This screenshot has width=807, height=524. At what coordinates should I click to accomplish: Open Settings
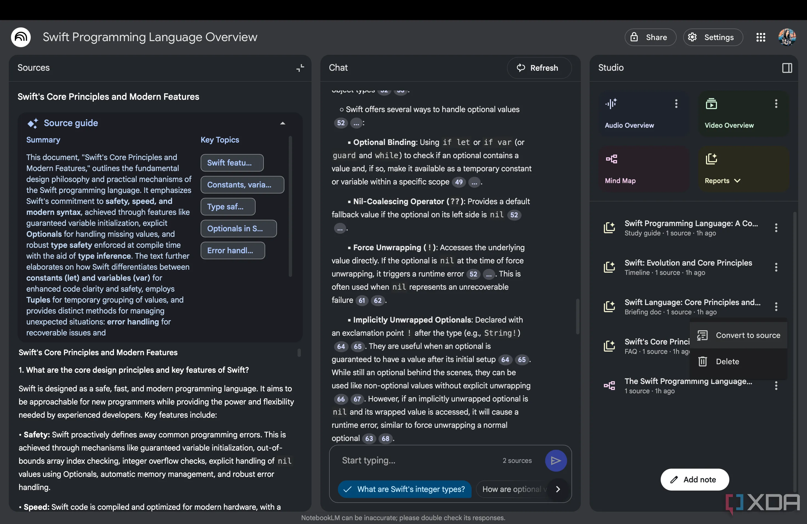click(713, 37)
